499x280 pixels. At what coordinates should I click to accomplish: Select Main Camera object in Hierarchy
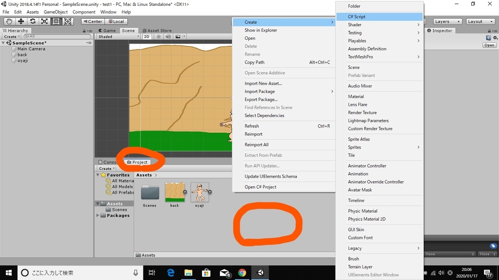pos(31,49)
